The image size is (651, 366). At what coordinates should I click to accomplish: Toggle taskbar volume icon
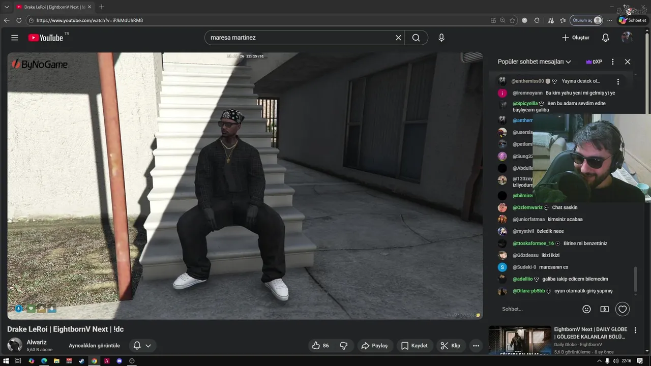point(616,361)
